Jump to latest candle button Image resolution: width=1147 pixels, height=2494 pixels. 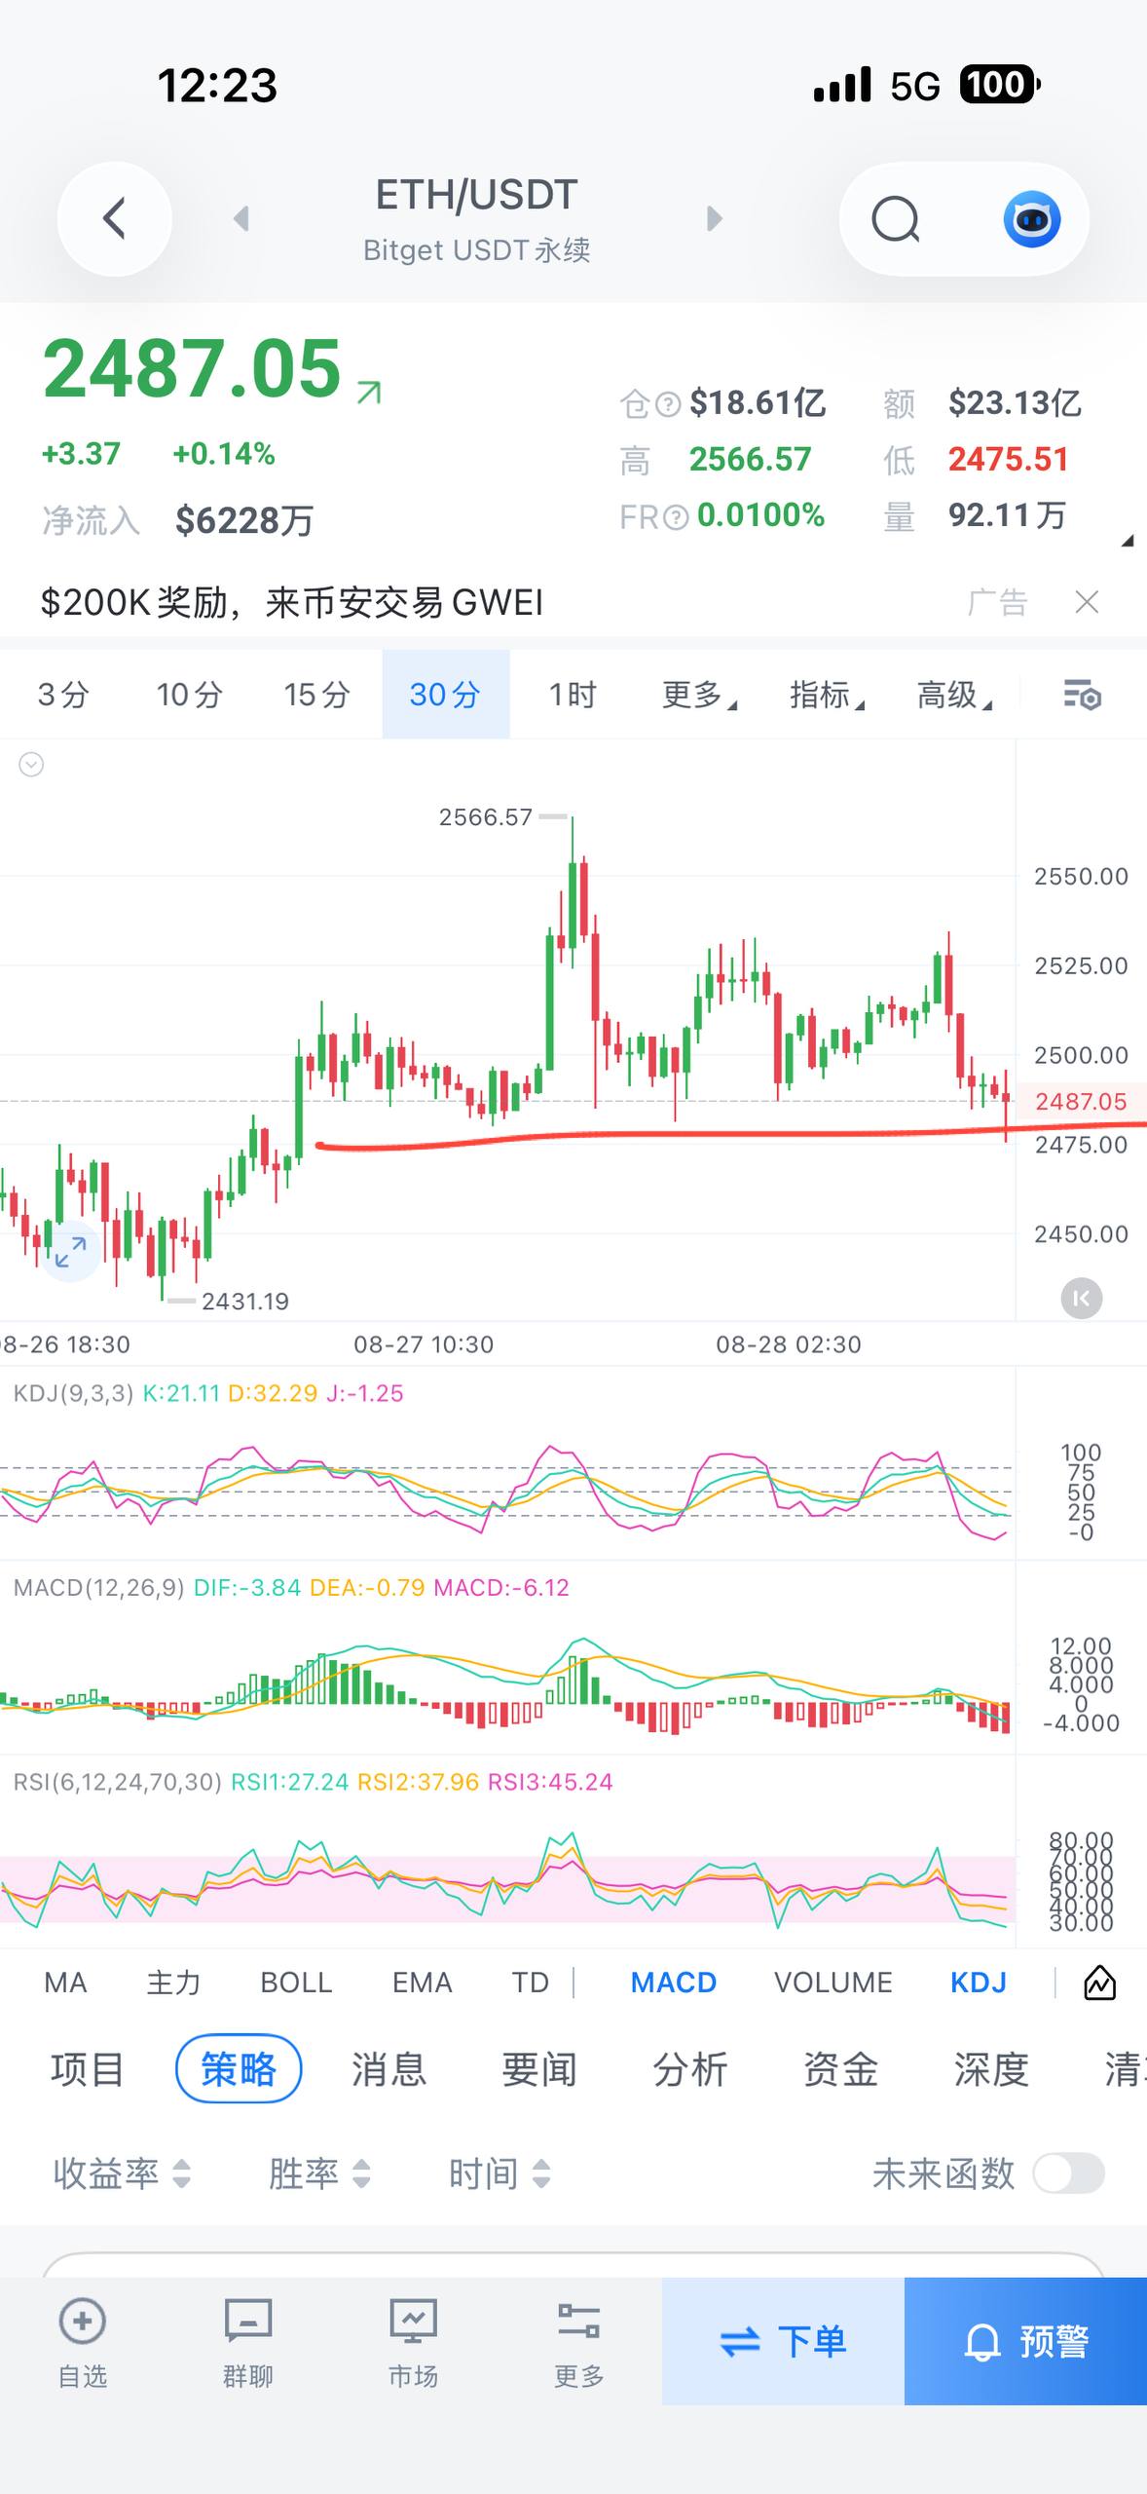click(x=1081, y=1299)
